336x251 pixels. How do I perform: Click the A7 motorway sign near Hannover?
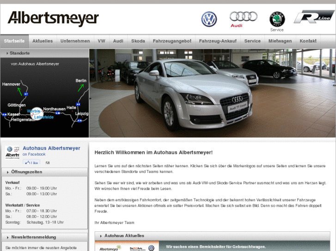tap(26, 94)
